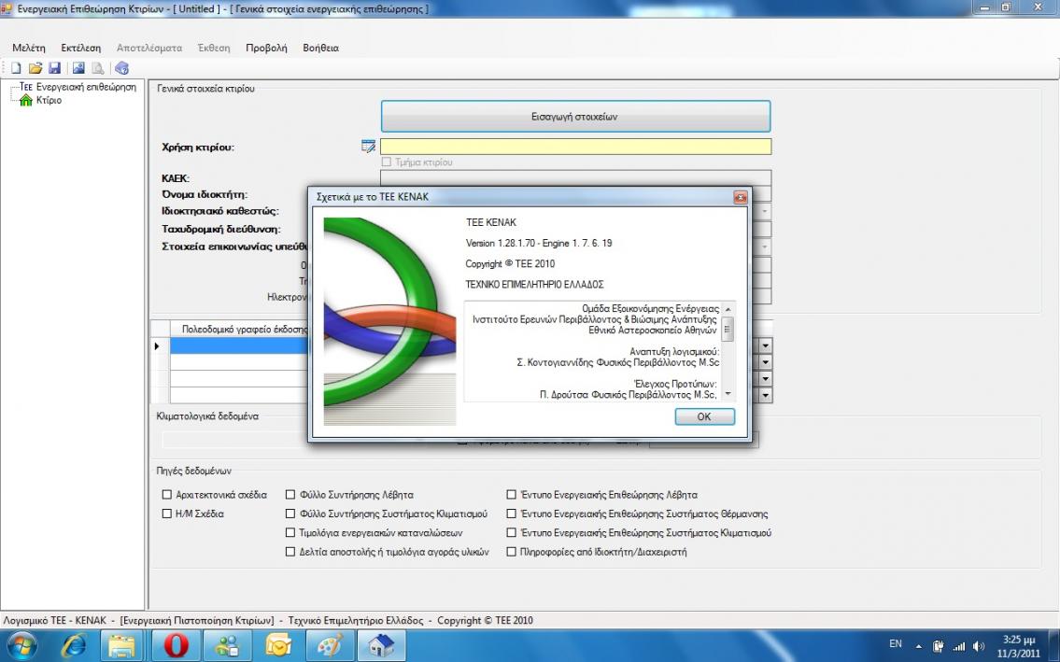1060x662 pixels.
Task: Click the Πολεοδομικό γραφείο έκδοσης column header
Action: tap(245, 330)
